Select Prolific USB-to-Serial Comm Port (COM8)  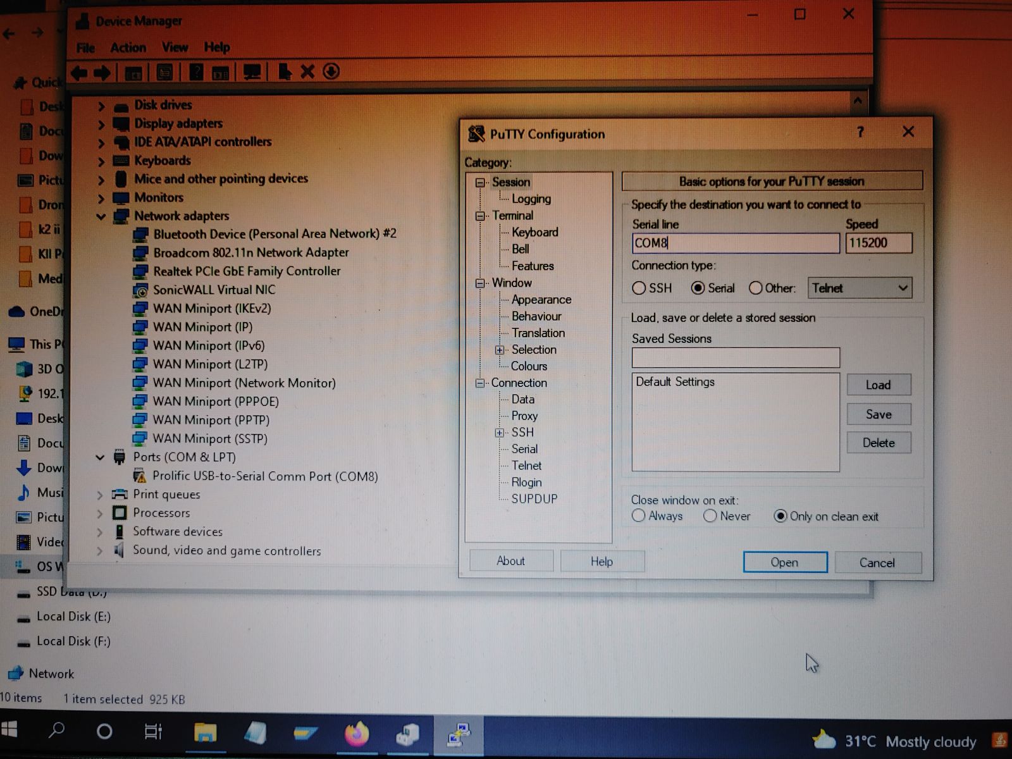point(265,476)
